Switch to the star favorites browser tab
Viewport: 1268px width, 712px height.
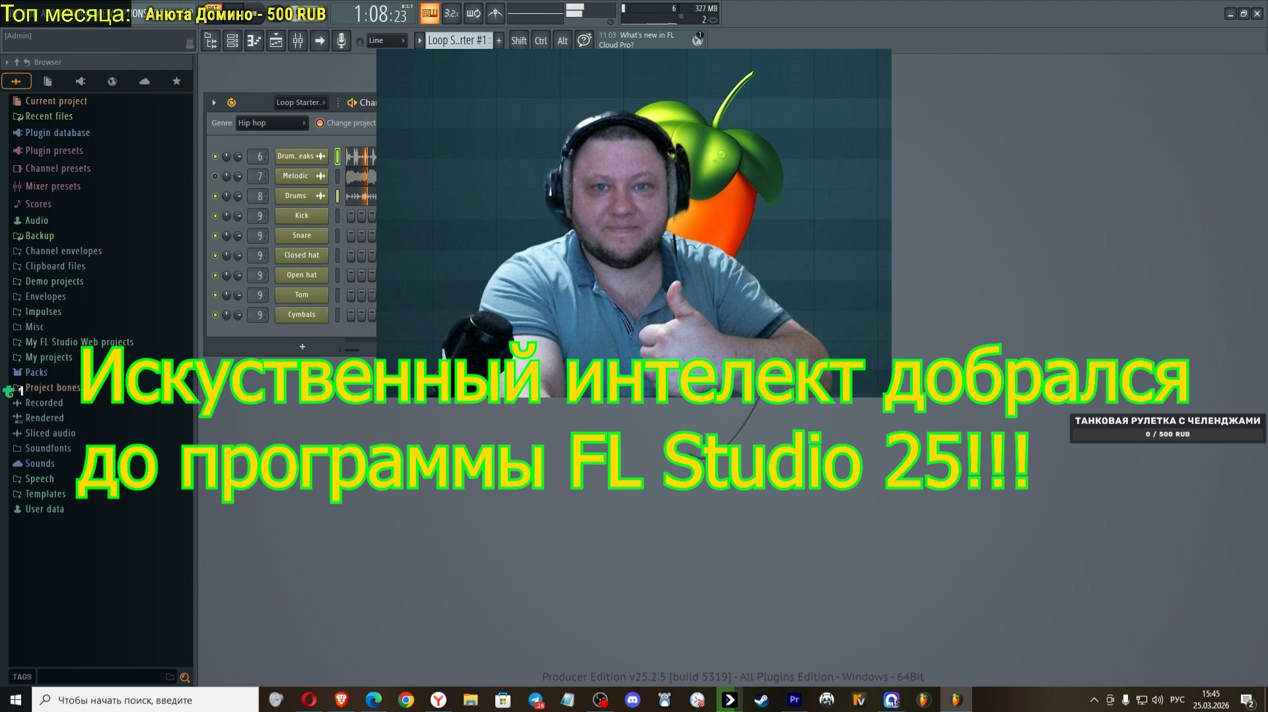pyautogui.click(x=176, y=81)
